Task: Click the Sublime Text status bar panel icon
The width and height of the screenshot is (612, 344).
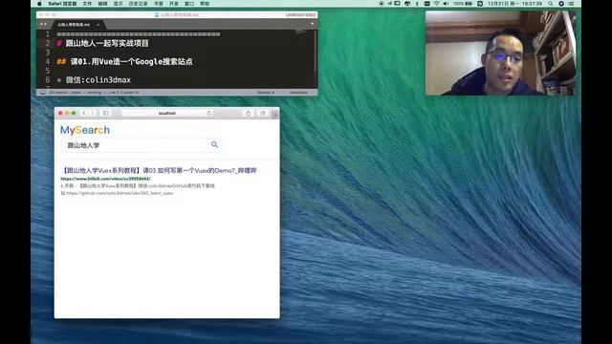Action: tap(42, 93)
